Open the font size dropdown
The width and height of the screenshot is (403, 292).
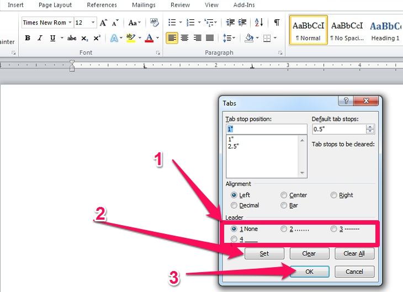pyautogui.click(x=93, y=23)
